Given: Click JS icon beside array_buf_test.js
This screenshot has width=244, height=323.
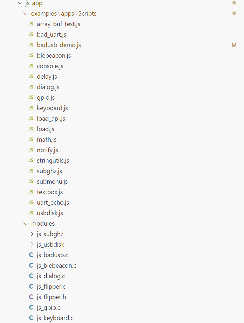Looking at the screenshot, I should click(x=31, y=24).
